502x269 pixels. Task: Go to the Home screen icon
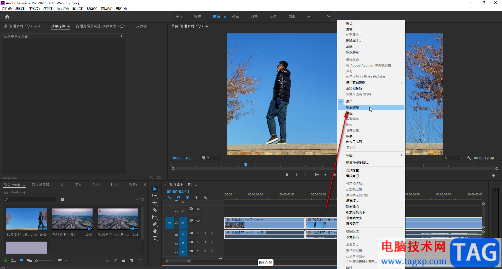point(7,17)
